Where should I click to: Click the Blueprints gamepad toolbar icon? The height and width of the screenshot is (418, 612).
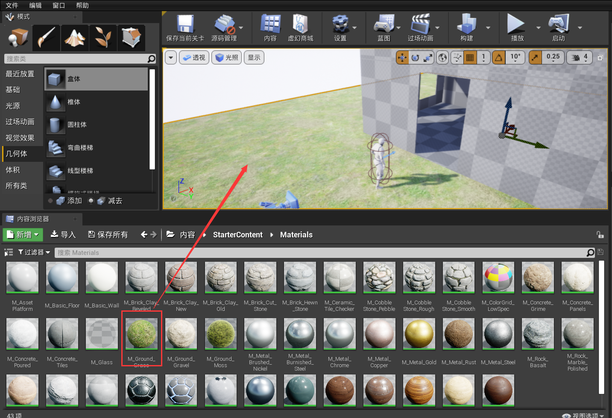coord(384,24)
